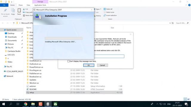
Task: Click the Search box in Explorer
Action: 182,23
